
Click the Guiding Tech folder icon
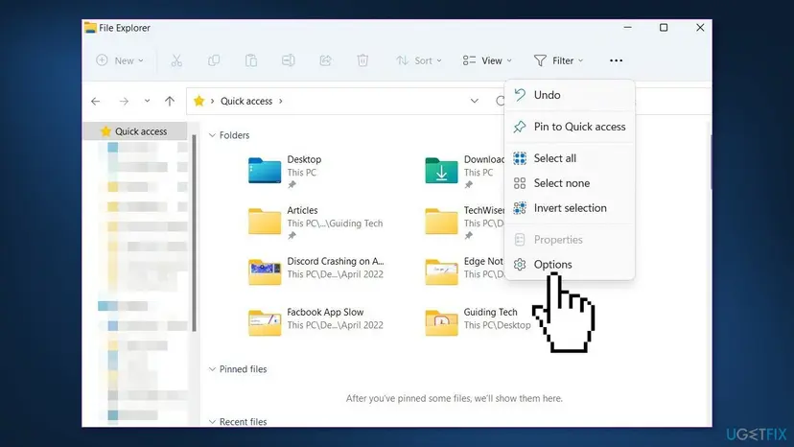click(x=441, y=323)
